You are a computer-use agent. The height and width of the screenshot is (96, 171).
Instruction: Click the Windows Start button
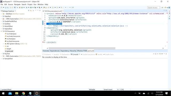[3, 93]
